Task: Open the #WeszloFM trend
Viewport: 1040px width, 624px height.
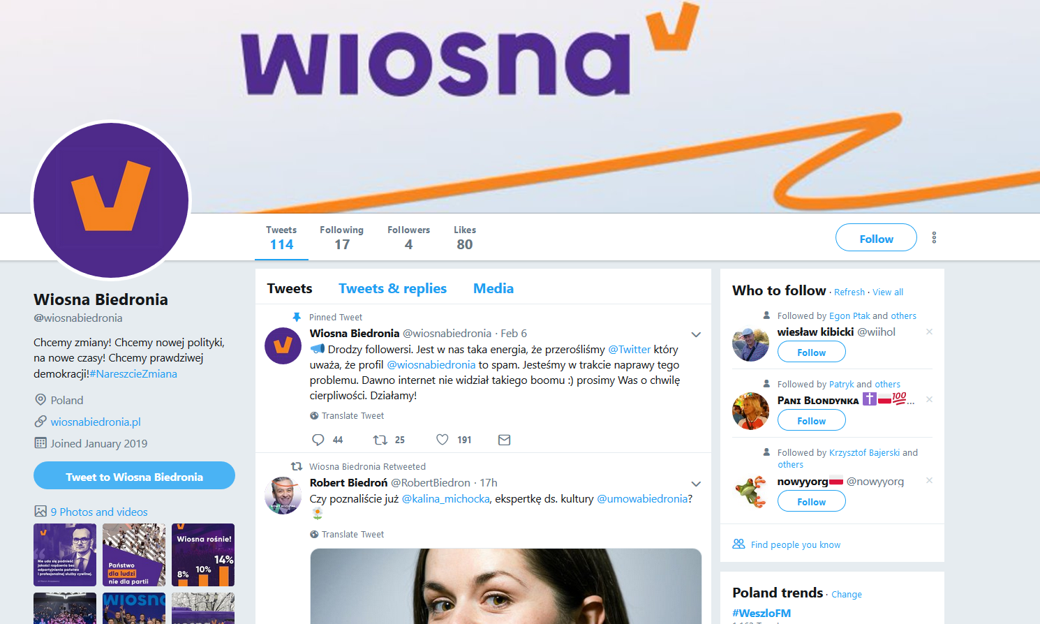Action: [x=762, y=613]
